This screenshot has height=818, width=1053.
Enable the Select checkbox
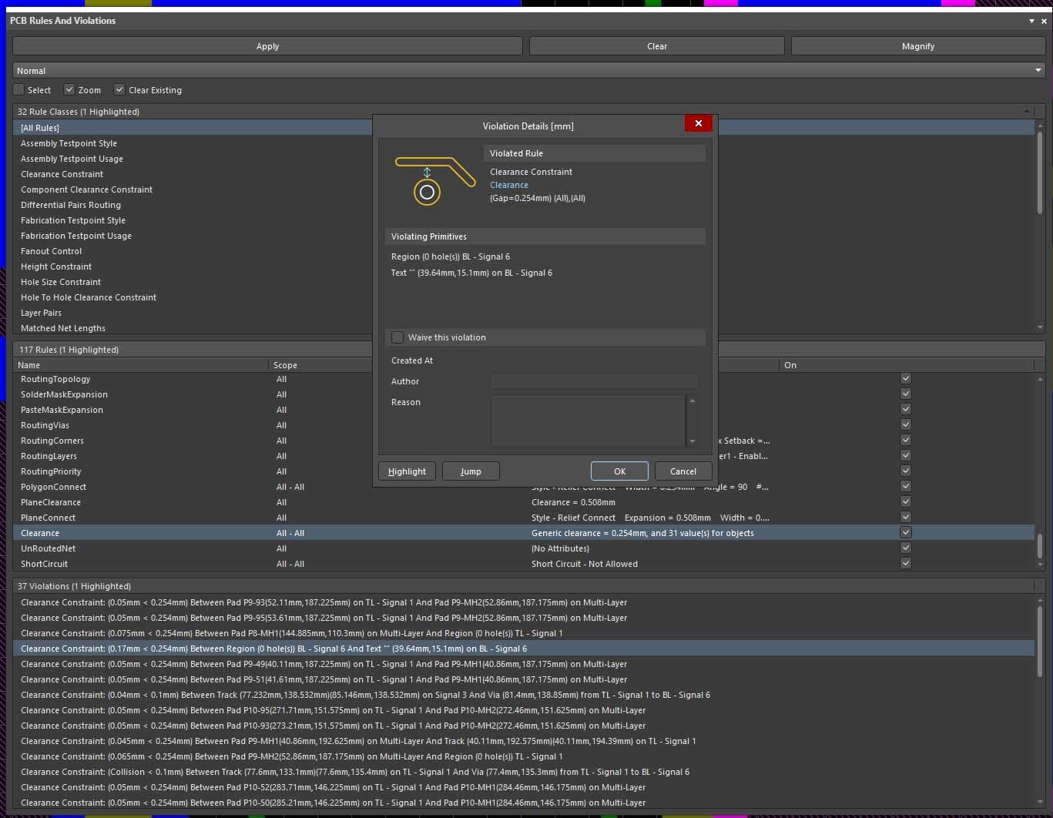pos(19,90)
